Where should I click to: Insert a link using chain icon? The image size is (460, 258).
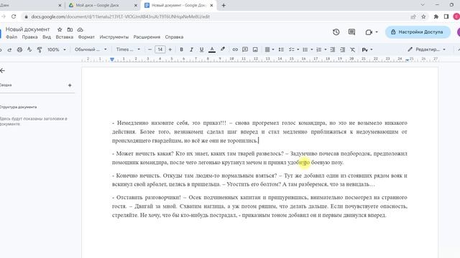235,49
